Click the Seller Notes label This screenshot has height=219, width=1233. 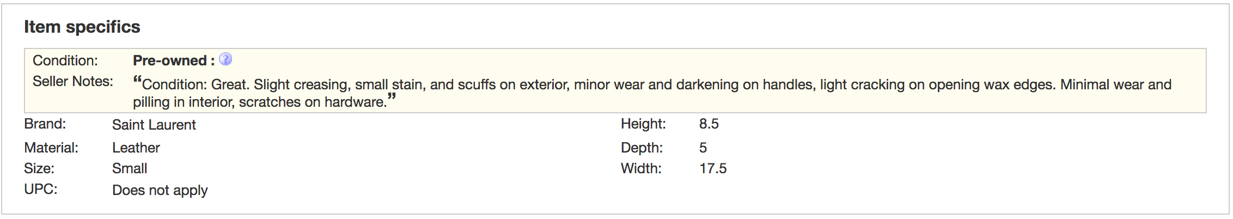pyautogui.click(x=73, y=81)
